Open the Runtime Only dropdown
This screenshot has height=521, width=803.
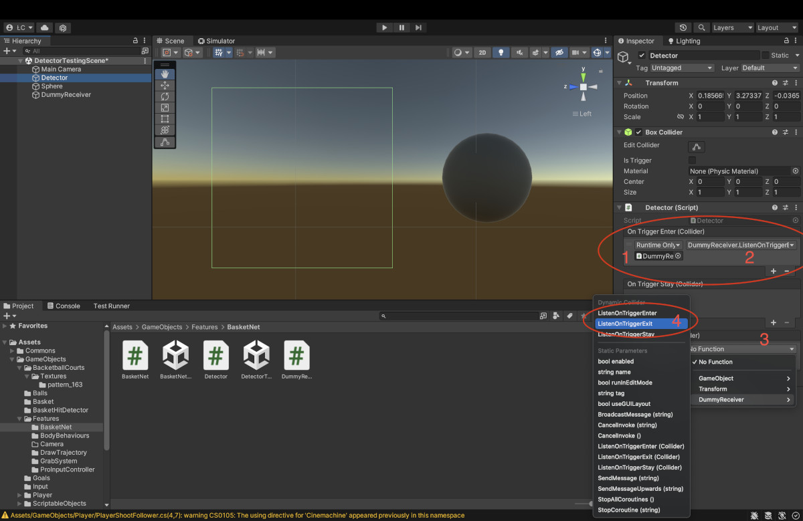point(658,245)
